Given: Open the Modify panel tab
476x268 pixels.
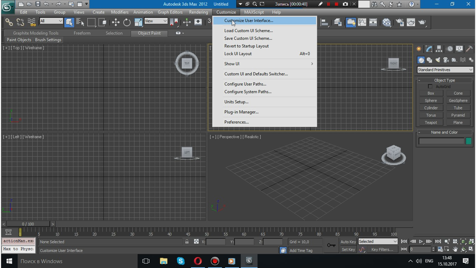Looking at the screenshot, I should [429, 49].
